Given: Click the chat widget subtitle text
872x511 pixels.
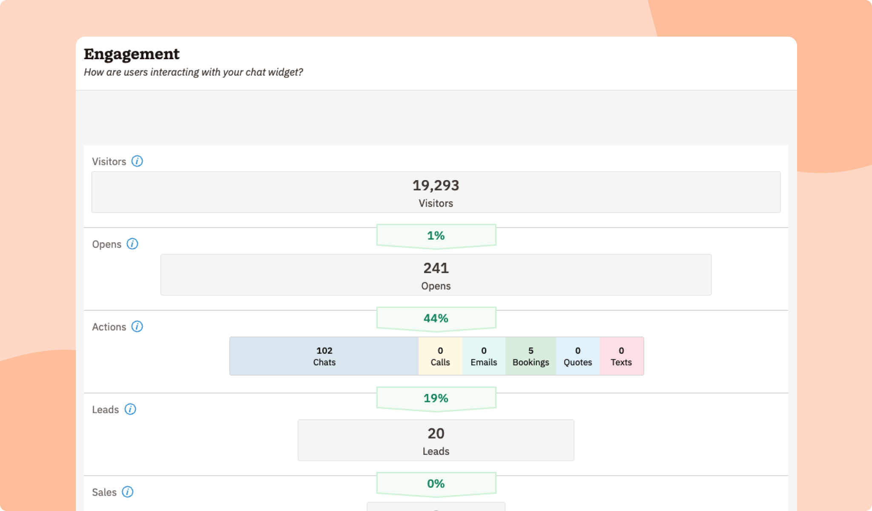Looking at the screenshot, I should [193, 72].
